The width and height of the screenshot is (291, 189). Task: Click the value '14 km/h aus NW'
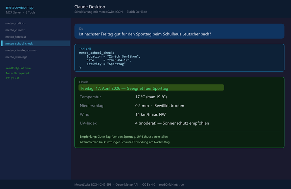[x=150, y=114]
